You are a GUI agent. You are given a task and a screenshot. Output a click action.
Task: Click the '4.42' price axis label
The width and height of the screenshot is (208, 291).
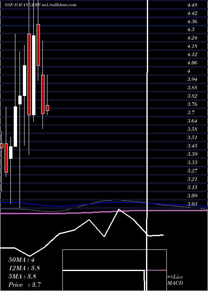coord(192,13)
